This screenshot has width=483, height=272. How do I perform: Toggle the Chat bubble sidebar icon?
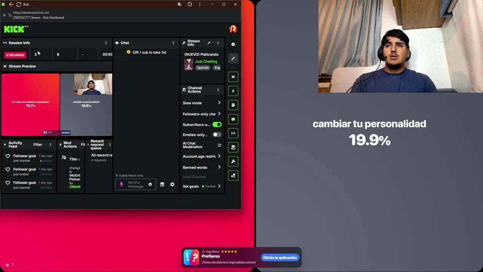click(x=233, y=119)
